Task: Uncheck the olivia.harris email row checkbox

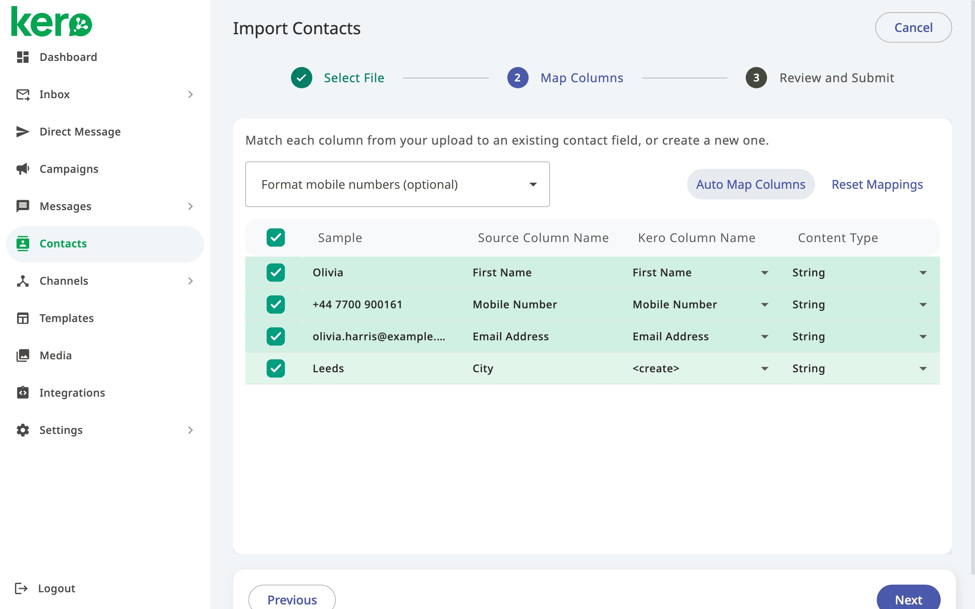Action: (x=276, y=336)
